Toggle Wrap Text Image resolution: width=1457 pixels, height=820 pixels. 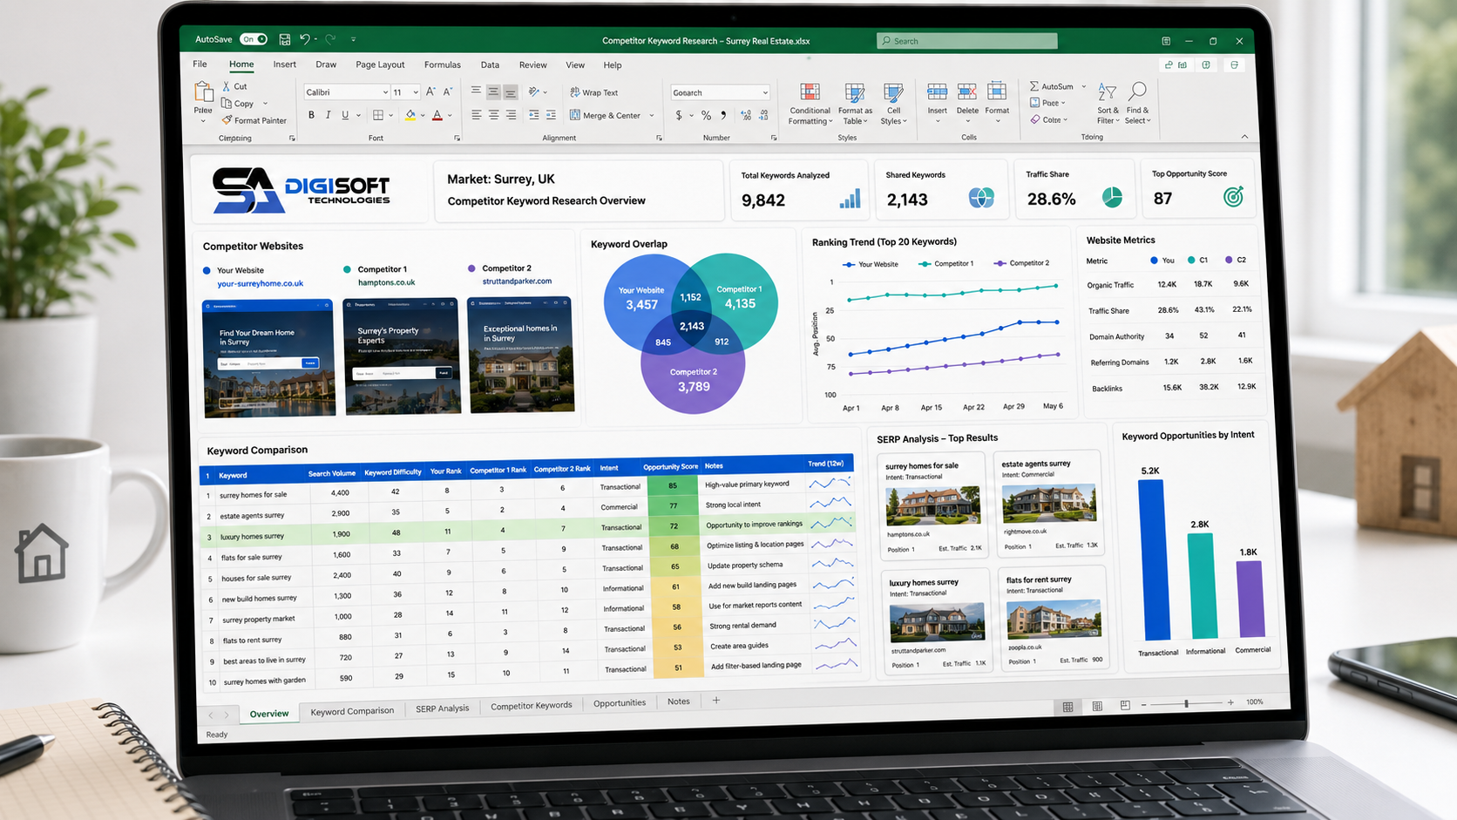pos(593,92)
